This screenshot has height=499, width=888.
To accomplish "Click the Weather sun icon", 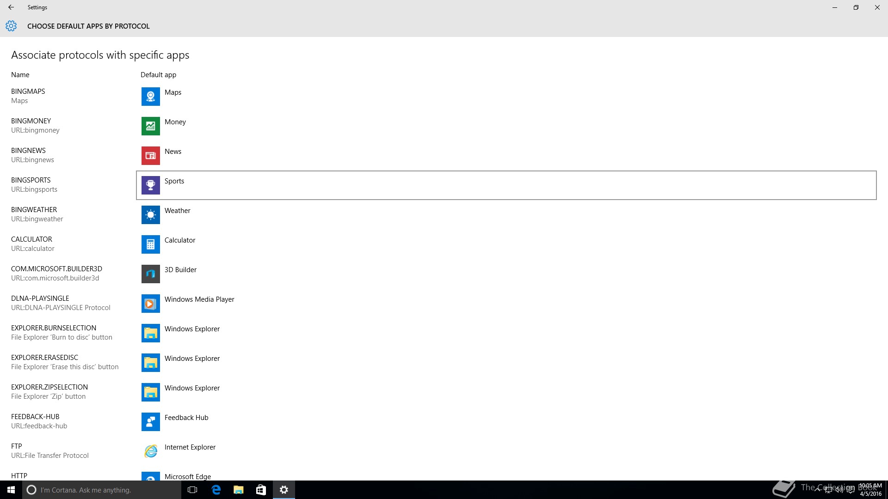I will [150, 215].
